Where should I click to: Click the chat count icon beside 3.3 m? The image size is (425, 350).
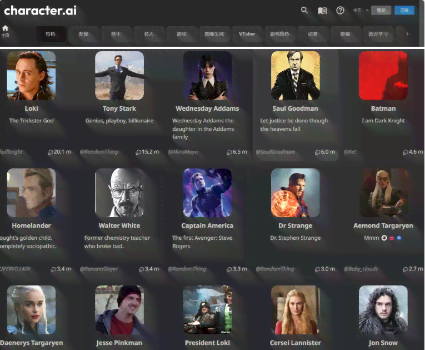click(229, 269)
